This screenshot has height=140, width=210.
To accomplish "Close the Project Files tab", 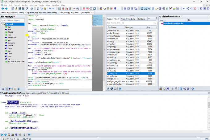I will pos(119,19).
